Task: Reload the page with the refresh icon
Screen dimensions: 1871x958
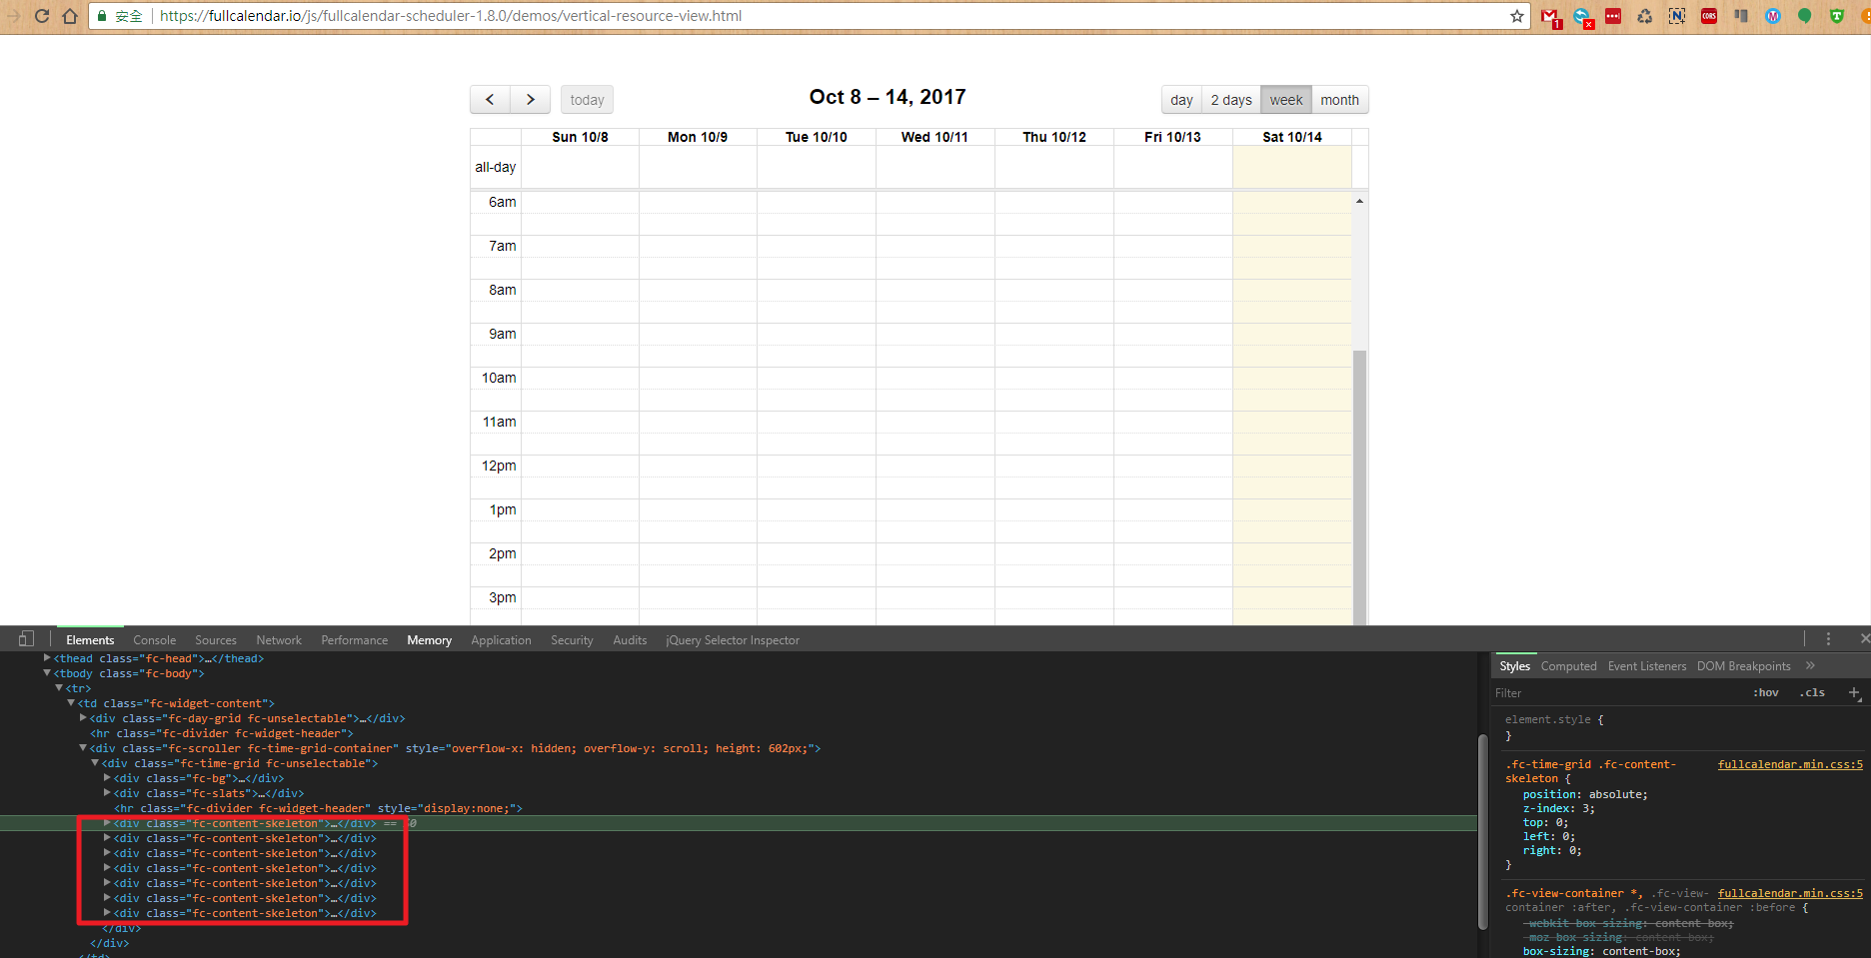Action: [x=42, y=16]
